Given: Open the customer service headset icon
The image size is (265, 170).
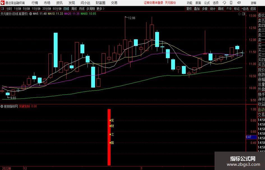Looking at the screenshot, I should coord(224,3).
